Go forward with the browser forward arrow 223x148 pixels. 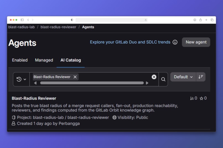33,20
